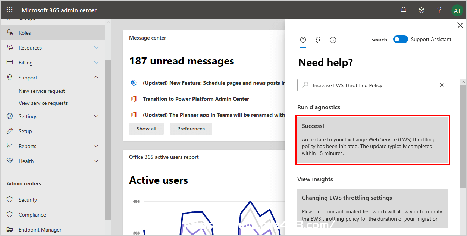Open Roles in the navigation
Image resolution: width=467 pixels, height=236 pixels.
click(53, 33)
